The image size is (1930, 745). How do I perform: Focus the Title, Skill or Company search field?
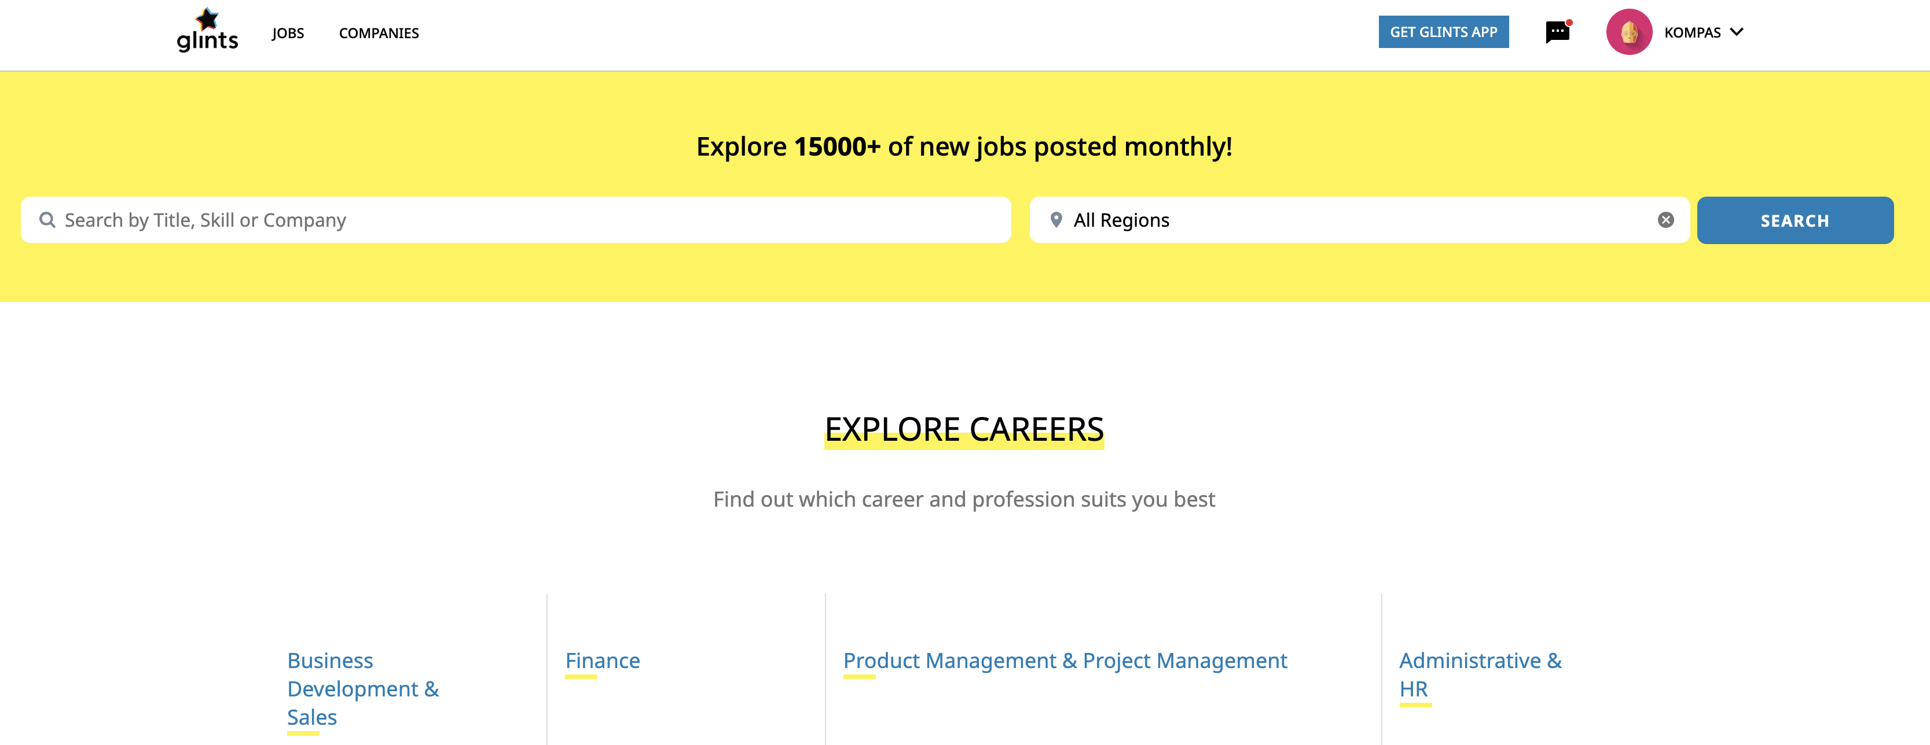coord(524,220)
